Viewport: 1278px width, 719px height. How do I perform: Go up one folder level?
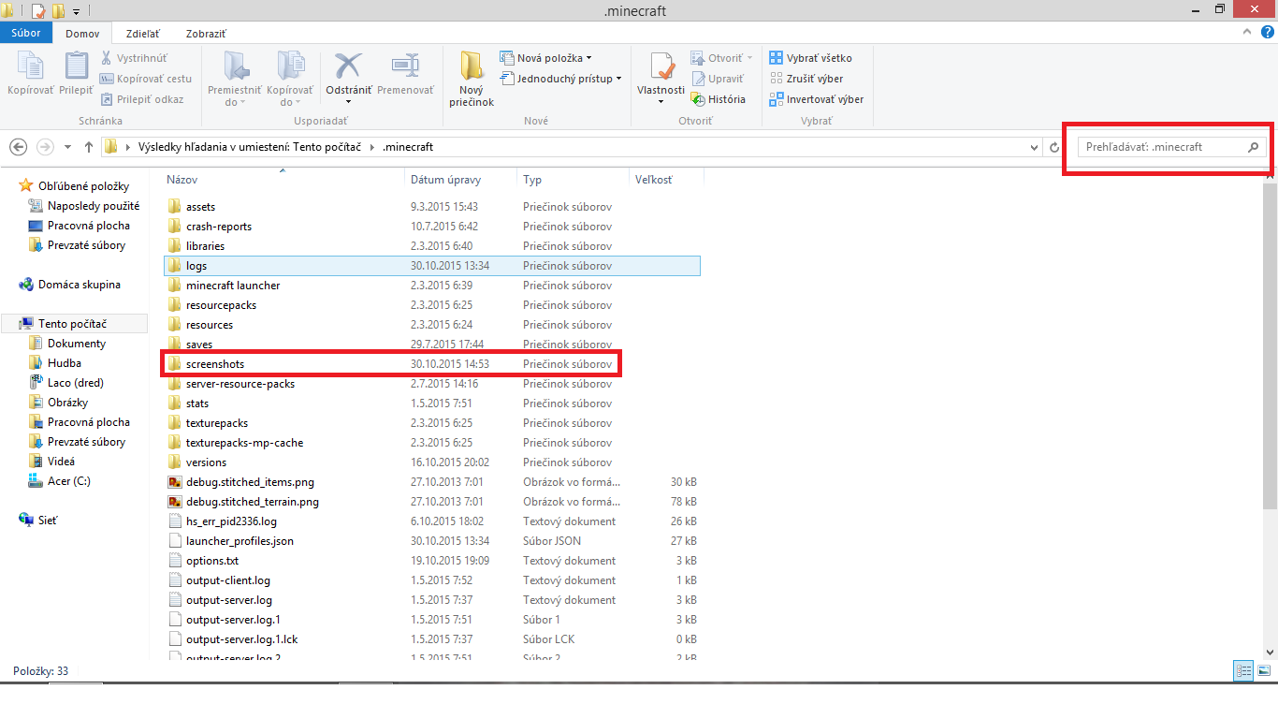pyautogui.click(x=89, y=147)
